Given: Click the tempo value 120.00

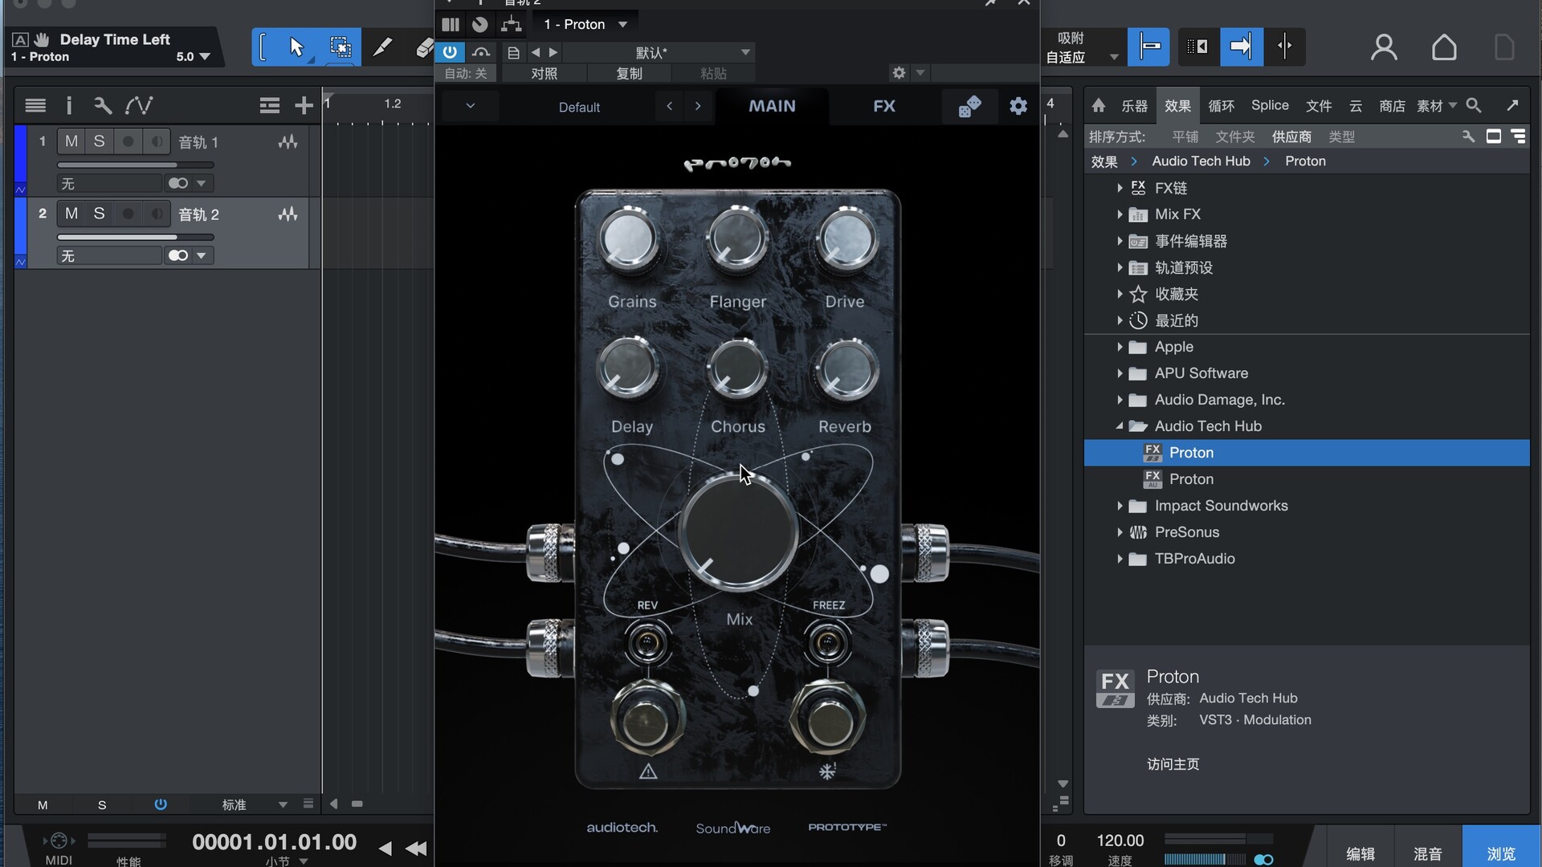Looking at the screenshot, I should (x=1120, y=841).
